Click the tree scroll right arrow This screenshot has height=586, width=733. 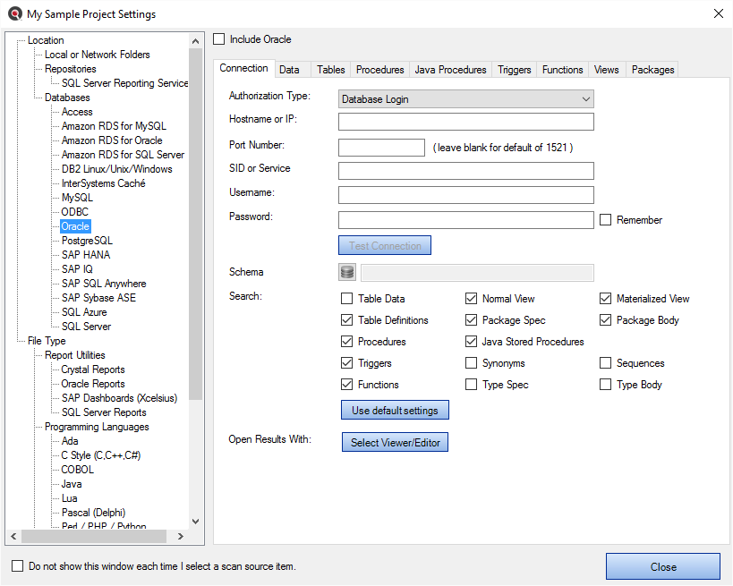(x=181, y=536)
